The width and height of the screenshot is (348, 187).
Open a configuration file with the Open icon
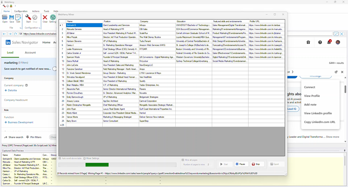(x=5, y=17)
